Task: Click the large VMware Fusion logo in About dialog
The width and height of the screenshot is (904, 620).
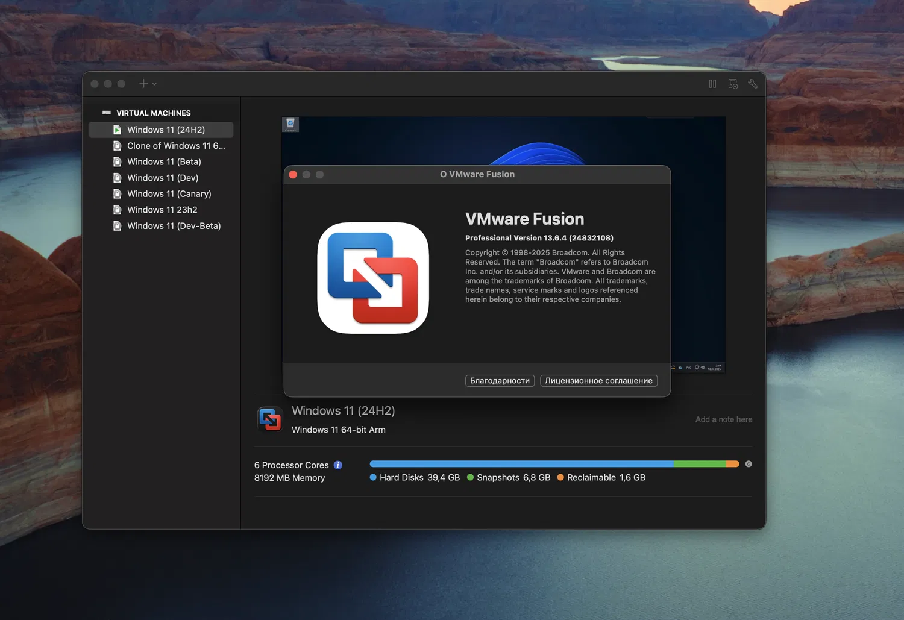Action: click(373, 278)
